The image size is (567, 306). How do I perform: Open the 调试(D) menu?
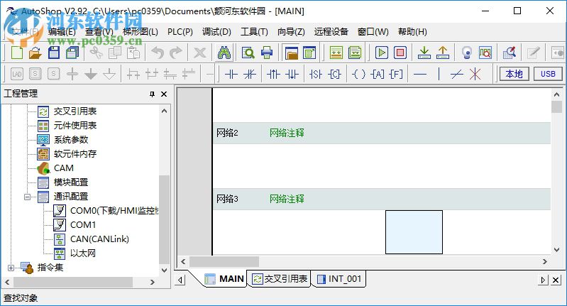(x=216, y=32)
